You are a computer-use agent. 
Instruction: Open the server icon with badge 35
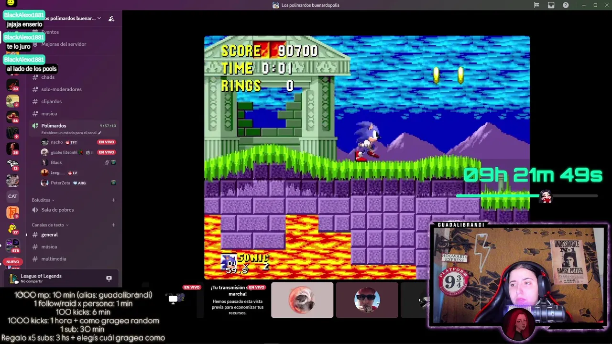(12, 149)
